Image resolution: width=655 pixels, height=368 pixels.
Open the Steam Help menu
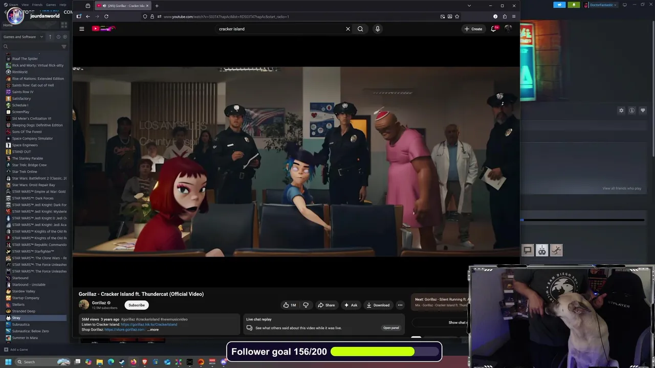(62, 5)
